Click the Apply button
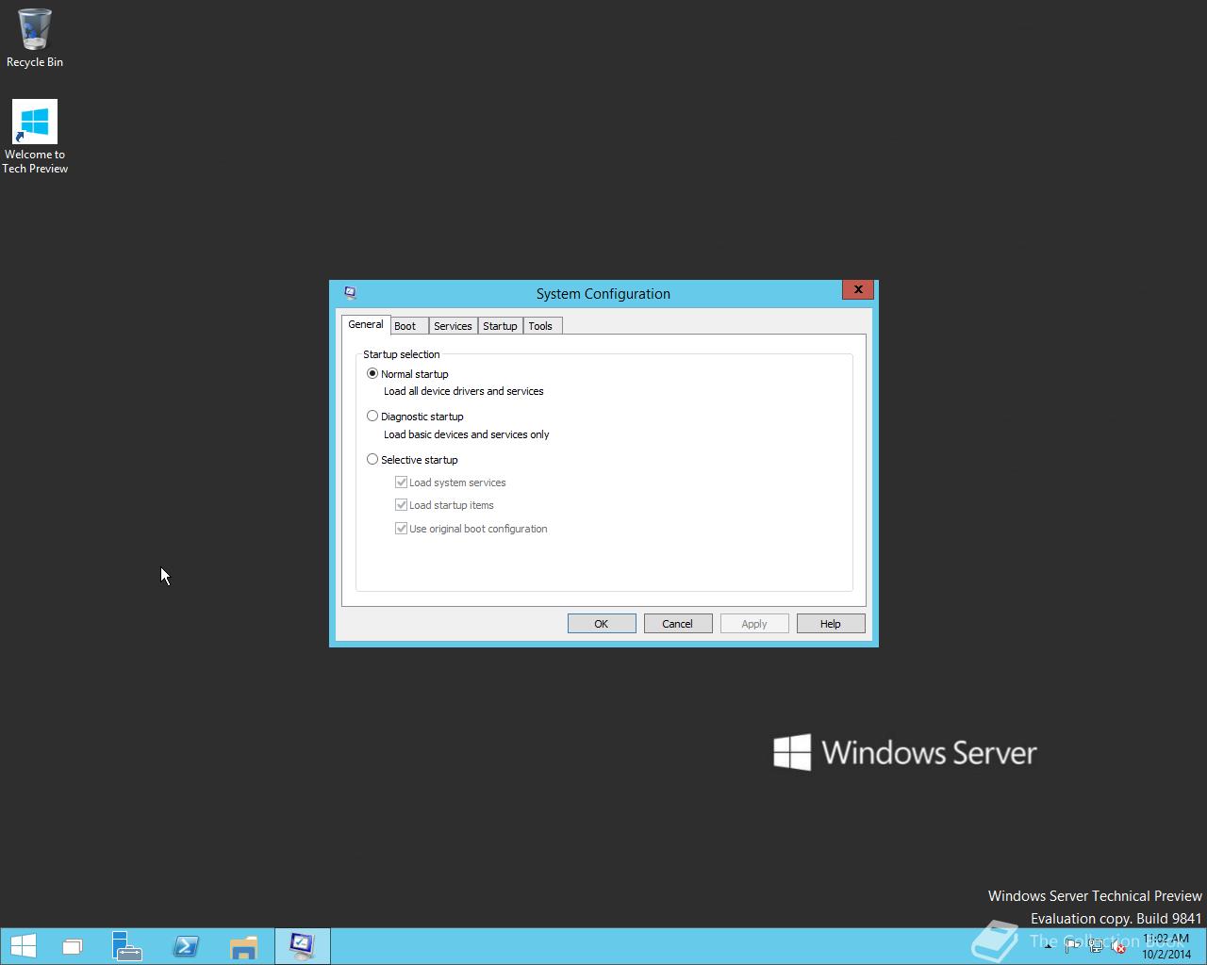1207x965 pixels. 754,624
